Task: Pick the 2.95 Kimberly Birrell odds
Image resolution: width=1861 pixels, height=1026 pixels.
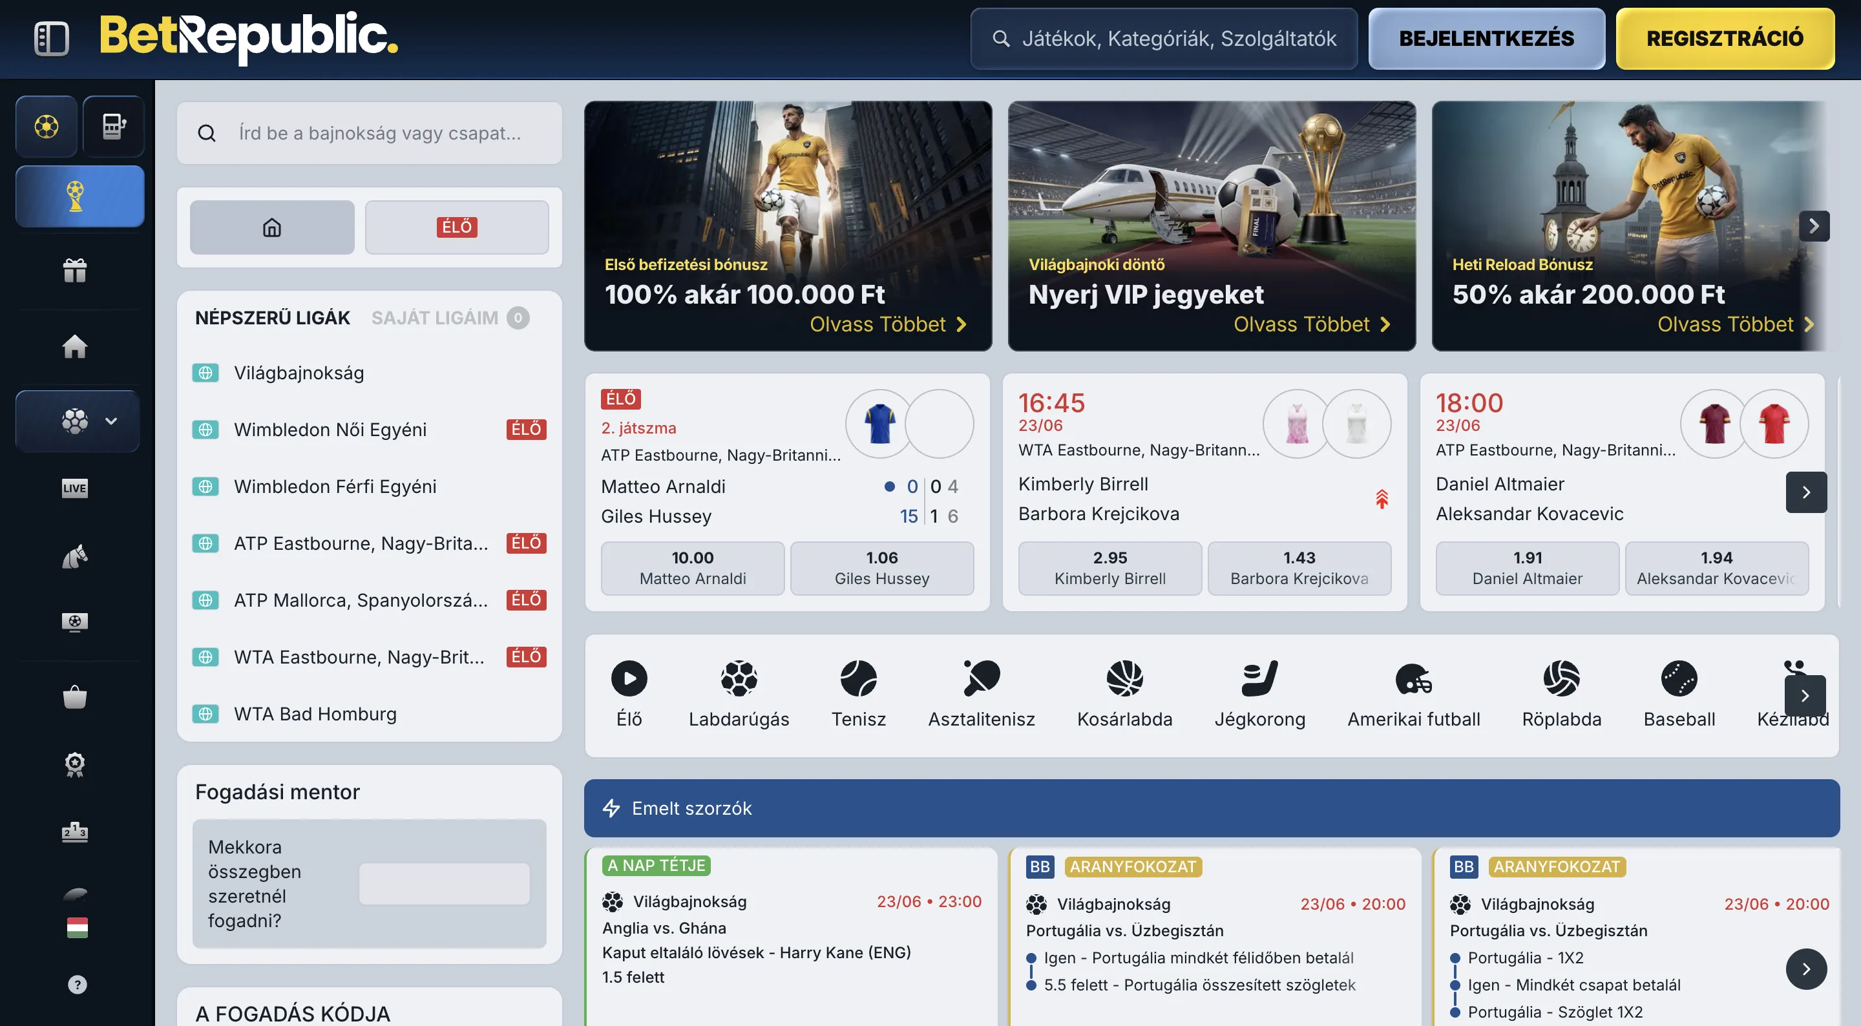Action: (1109, 568)
